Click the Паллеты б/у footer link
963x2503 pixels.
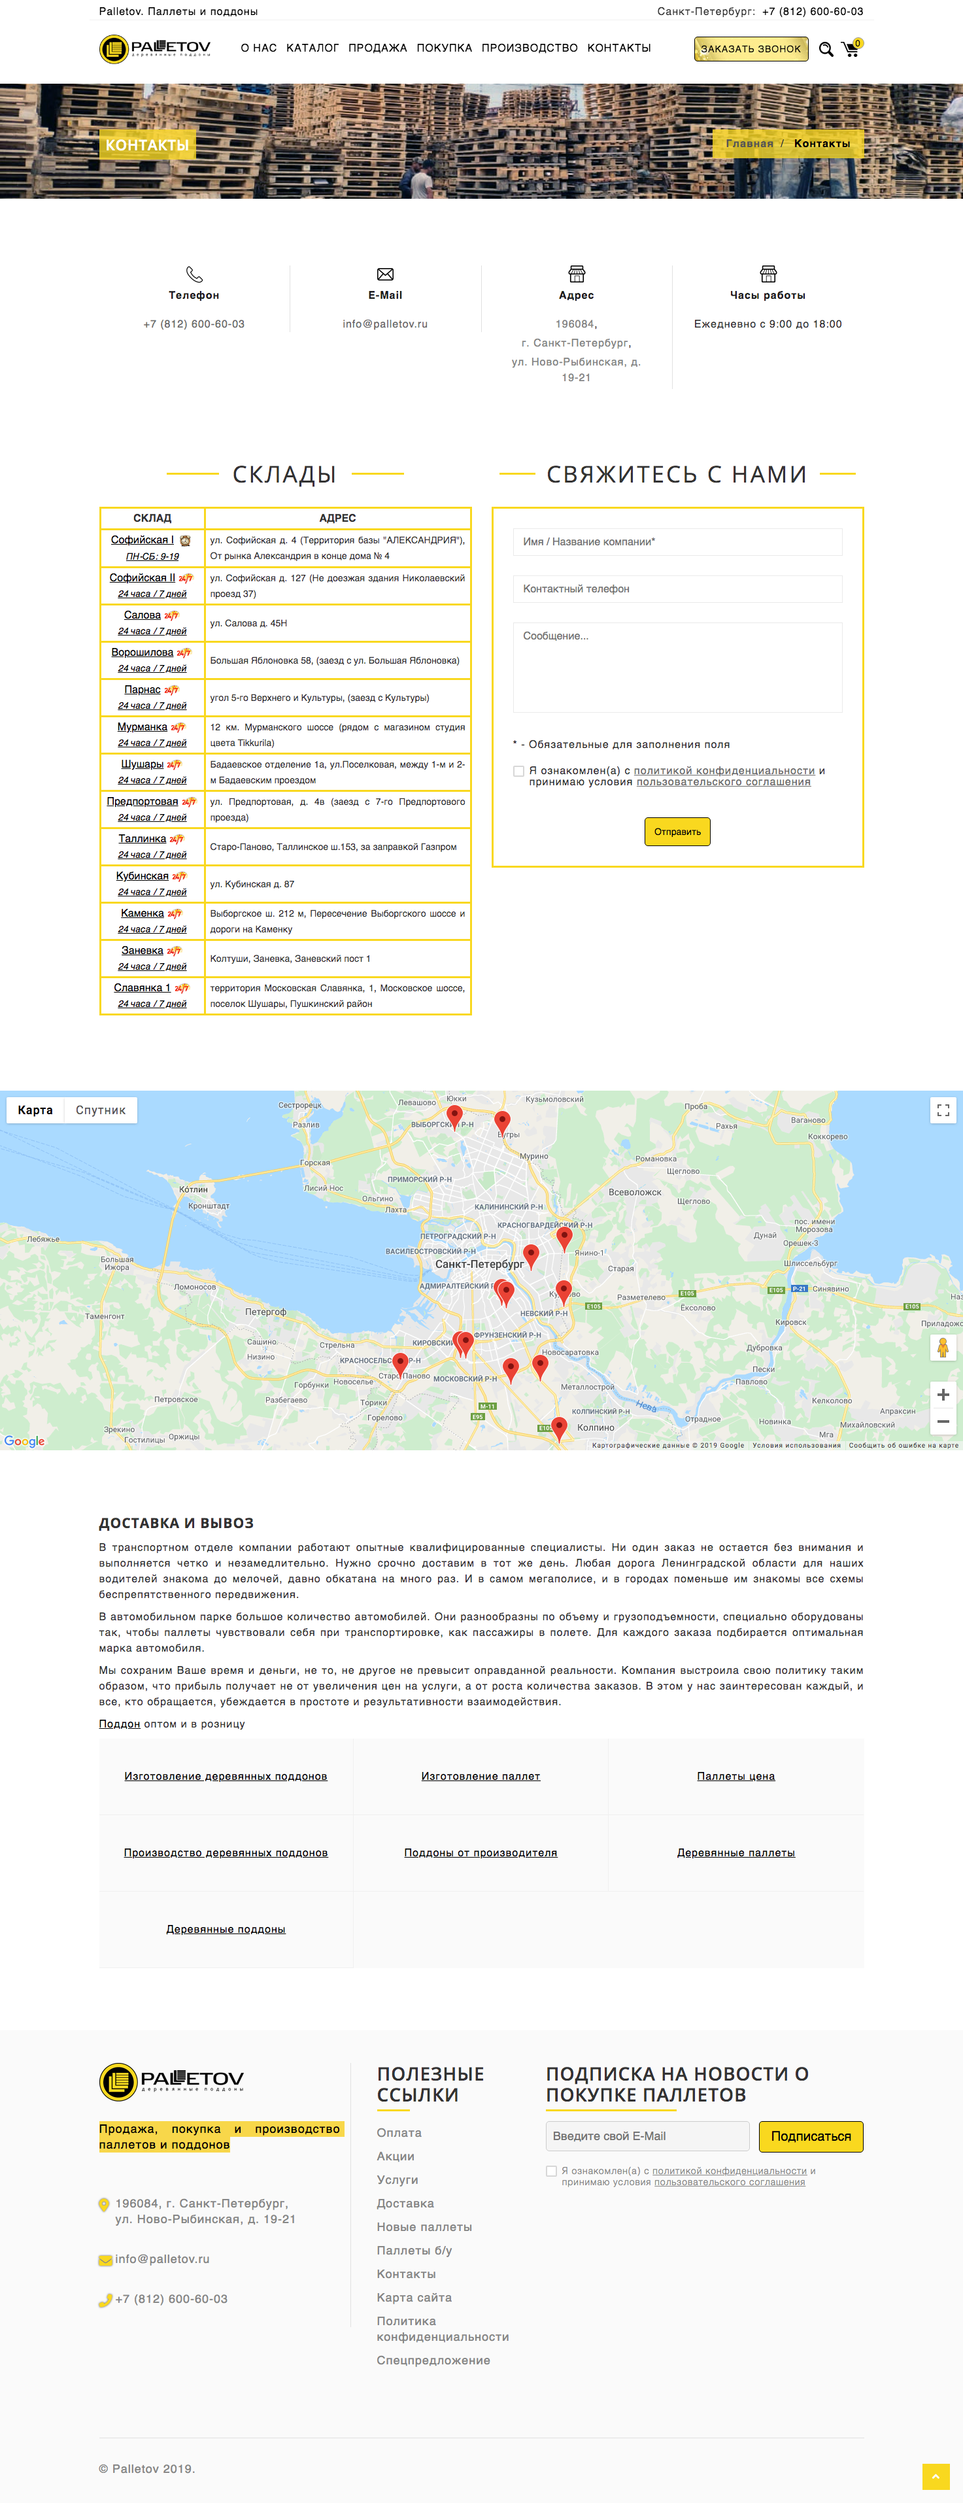point(415,2251)
